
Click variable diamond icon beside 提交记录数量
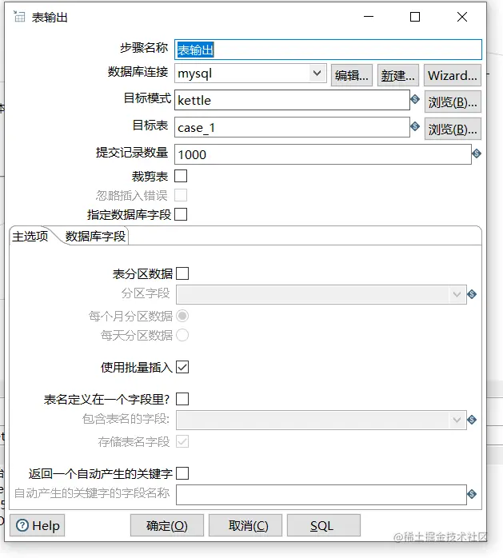(x=477, y=153)
